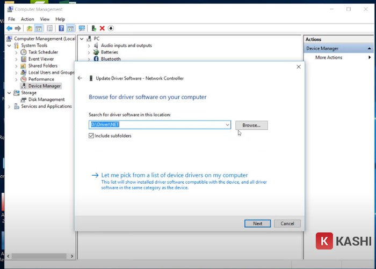Toggle the Include subfolders checkbox
Screen dimensions: 376x269
pyautogui.click(x=91, y=136)
